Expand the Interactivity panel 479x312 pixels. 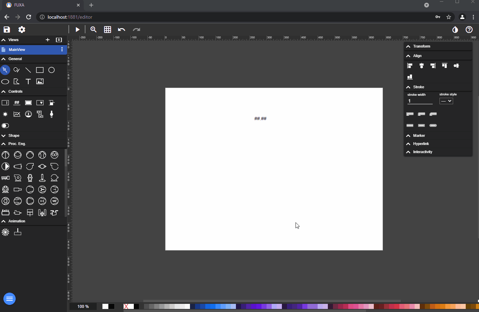422,152
